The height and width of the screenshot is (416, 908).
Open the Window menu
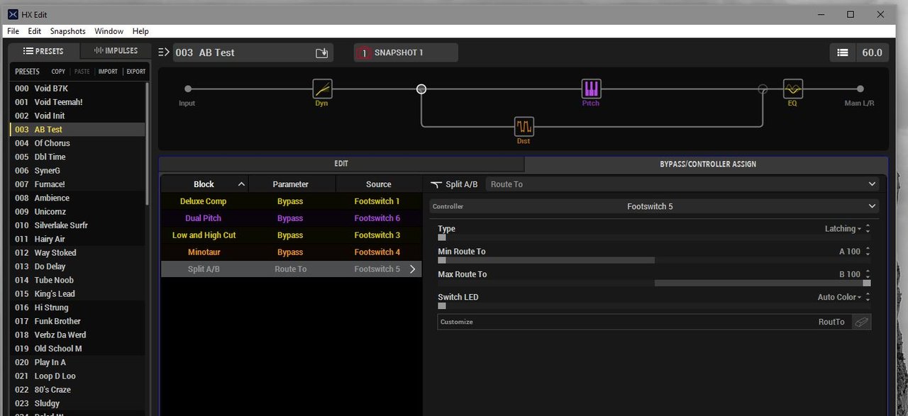coord(109,31)
